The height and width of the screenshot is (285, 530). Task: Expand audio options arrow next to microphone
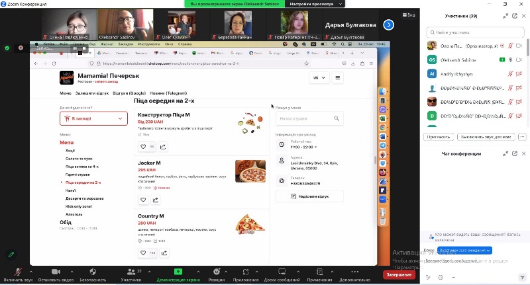click(30, 272)
